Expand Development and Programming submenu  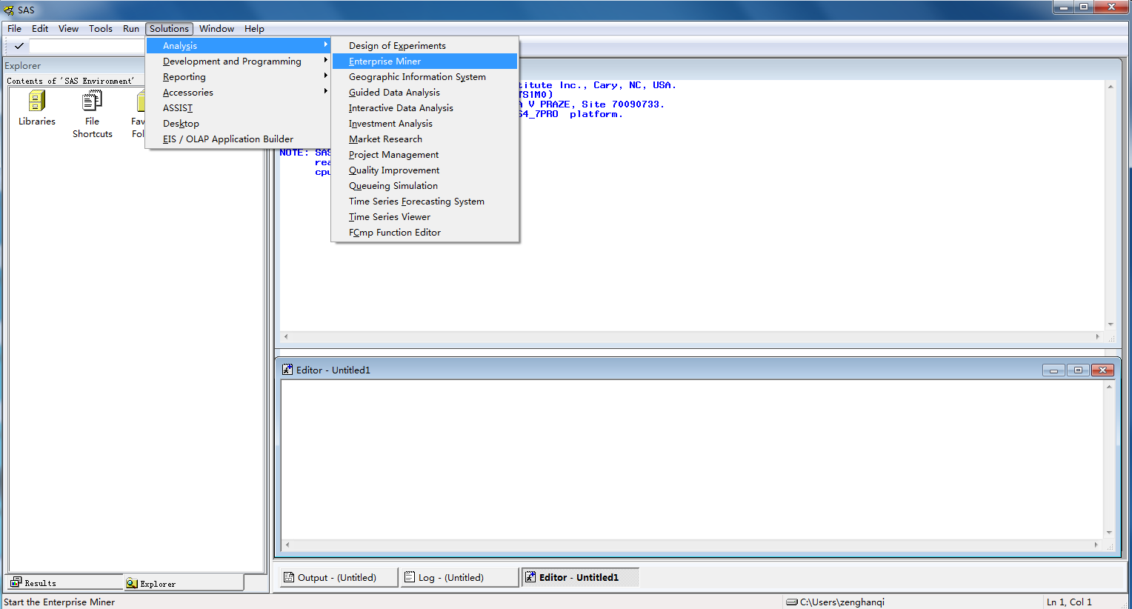(x=239, y=61)
